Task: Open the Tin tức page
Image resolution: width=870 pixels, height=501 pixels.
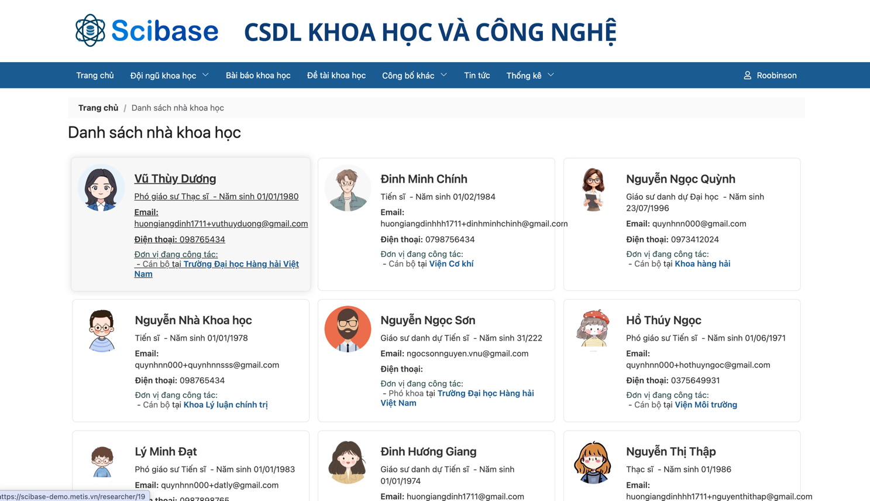Action: click(x=477, y=76)
